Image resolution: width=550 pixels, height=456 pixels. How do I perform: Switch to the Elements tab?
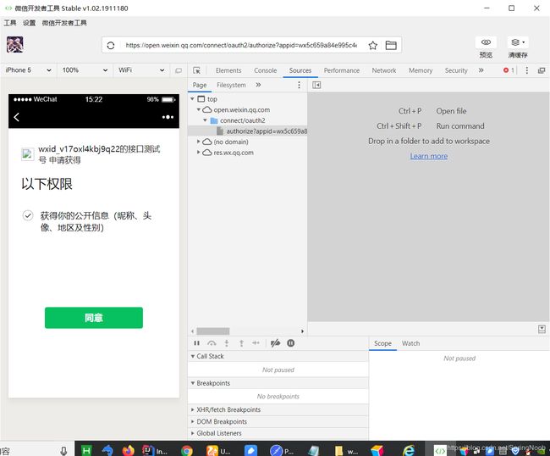pyautogui.click(x=228, y=70)
